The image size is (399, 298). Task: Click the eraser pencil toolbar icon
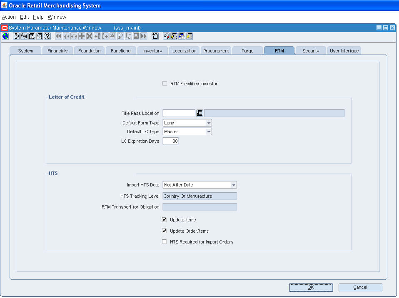click(166, 36)
